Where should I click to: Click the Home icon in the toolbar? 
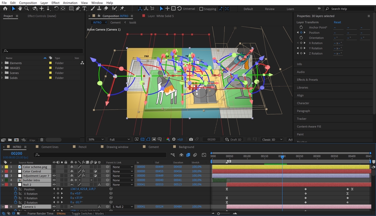pos(5,9)
